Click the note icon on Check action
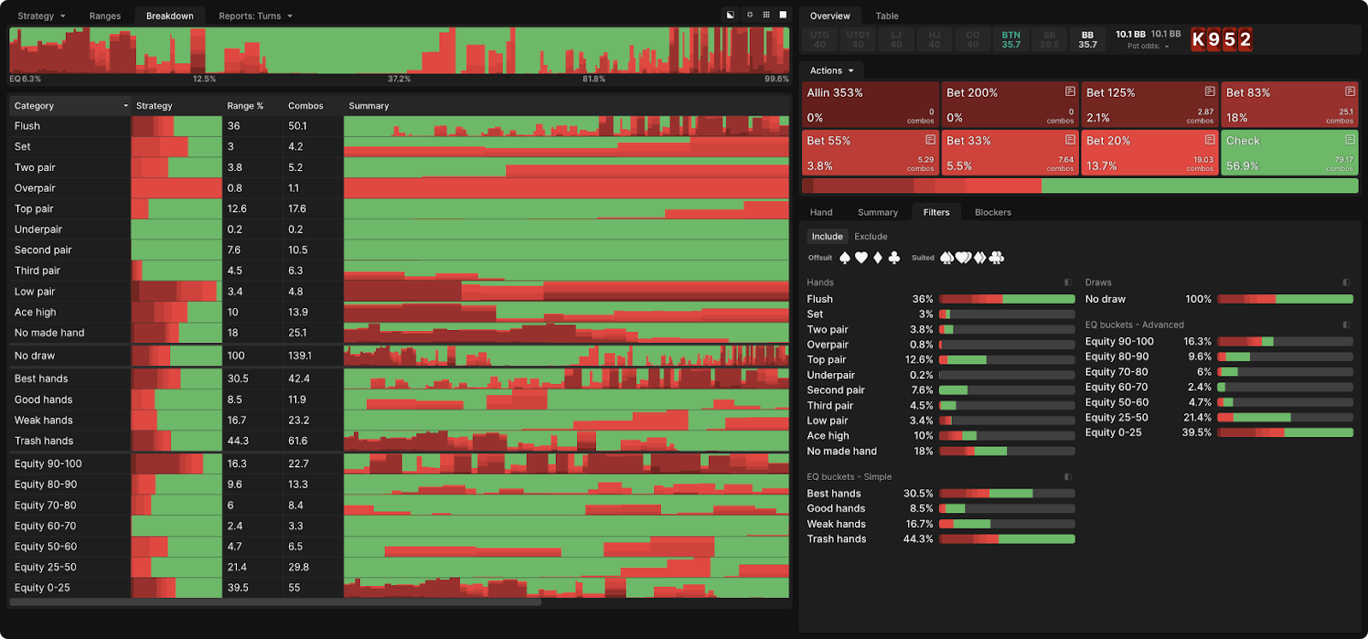 tap(1349, 139)
